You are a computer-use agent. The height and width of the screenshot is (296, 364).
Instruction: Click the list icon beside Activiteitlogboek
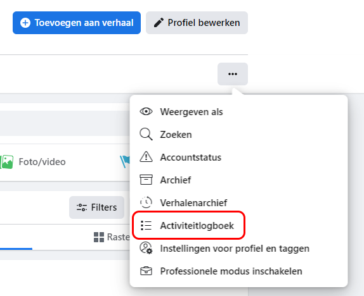click(x=146, y=225)
